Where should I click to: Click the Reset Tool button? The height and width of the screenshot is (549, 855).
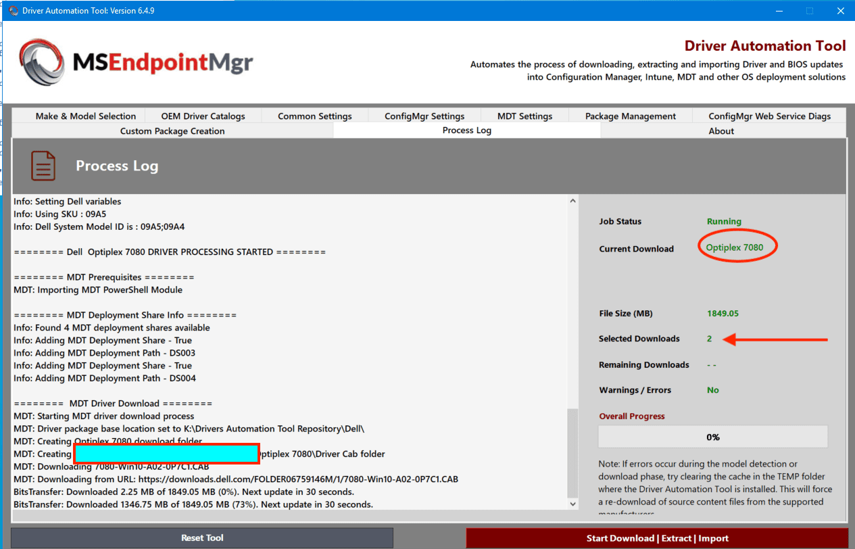point(201,538)
